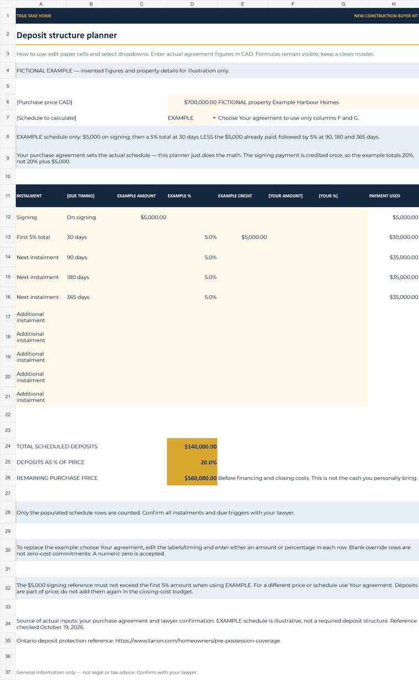
Task: Click 'NEW-CONSTRUCTION BUYER KIT' banner text
Action: 386,16
